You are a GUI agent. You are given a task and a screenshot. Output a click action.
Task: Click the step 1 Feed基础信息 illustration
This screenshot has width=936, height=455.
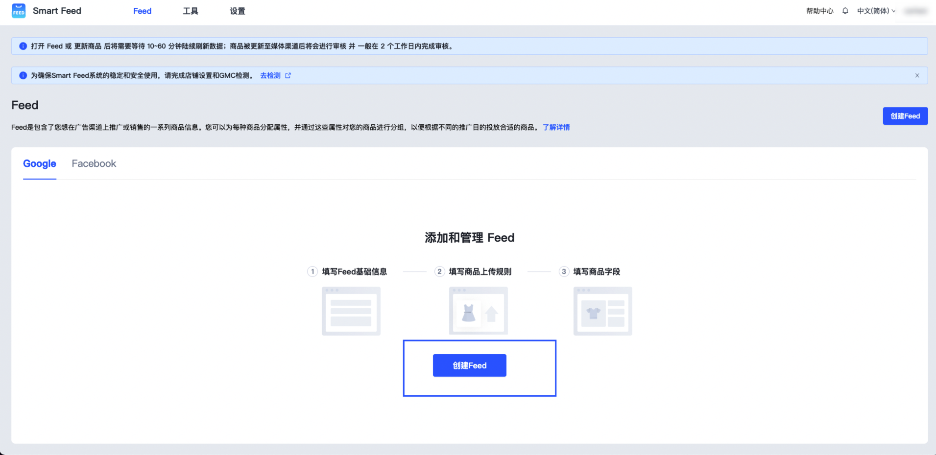click(351, 311)
